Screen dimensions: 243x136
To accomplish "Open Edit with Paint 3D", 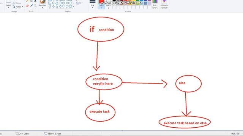I will [164, 4].
